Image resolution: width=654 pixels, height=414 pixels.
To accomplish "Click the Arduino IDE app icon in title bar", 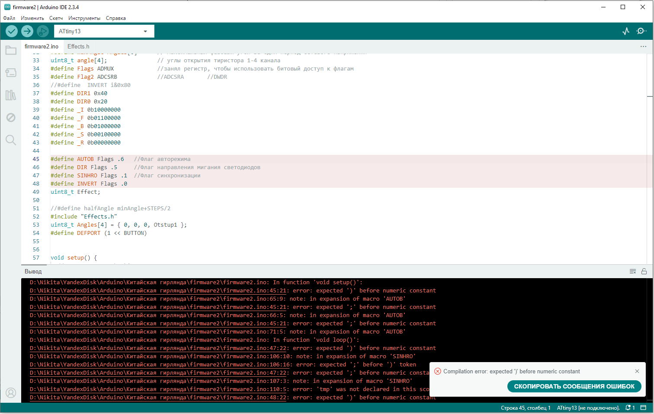I will pyautogui.click(x=7, y=7).
